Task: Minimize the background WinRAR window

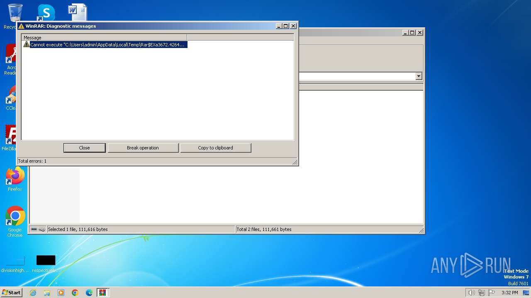Action: coord(406,33)
